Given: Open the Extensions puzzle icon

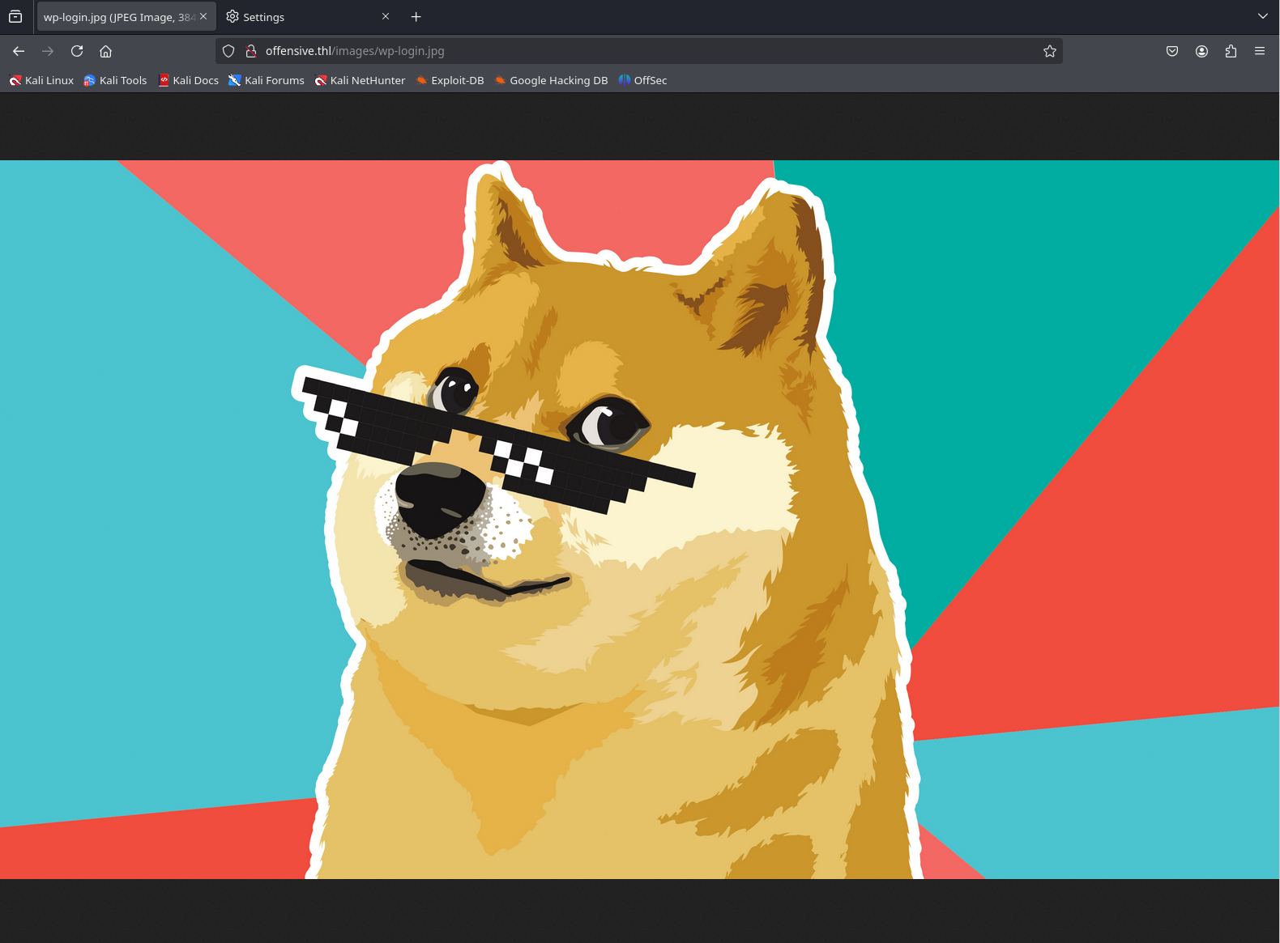Looking at the screenshot, I should 1231,51.
